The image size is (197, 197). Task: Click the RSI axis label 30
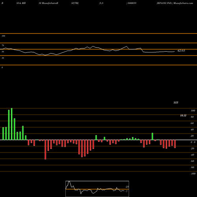coord(3,58)
